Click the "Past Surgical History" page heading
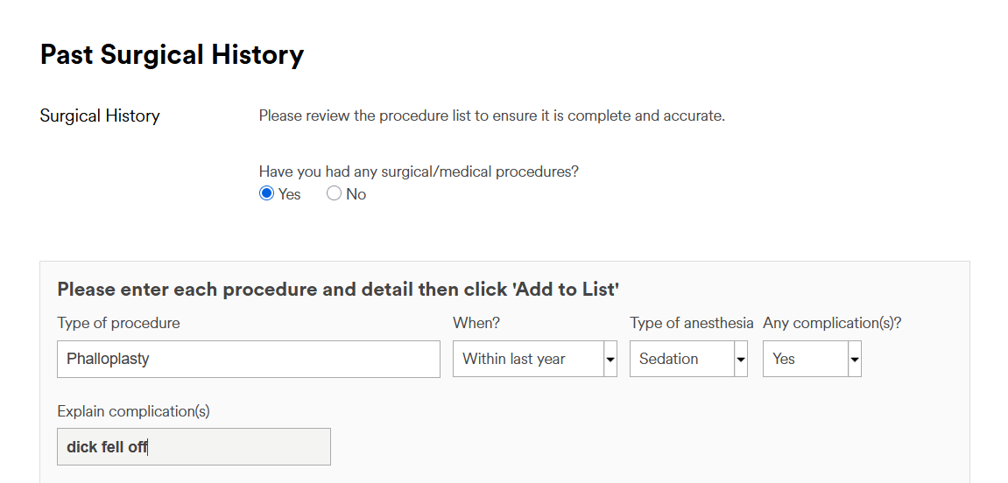 click(x=172, y=55)
